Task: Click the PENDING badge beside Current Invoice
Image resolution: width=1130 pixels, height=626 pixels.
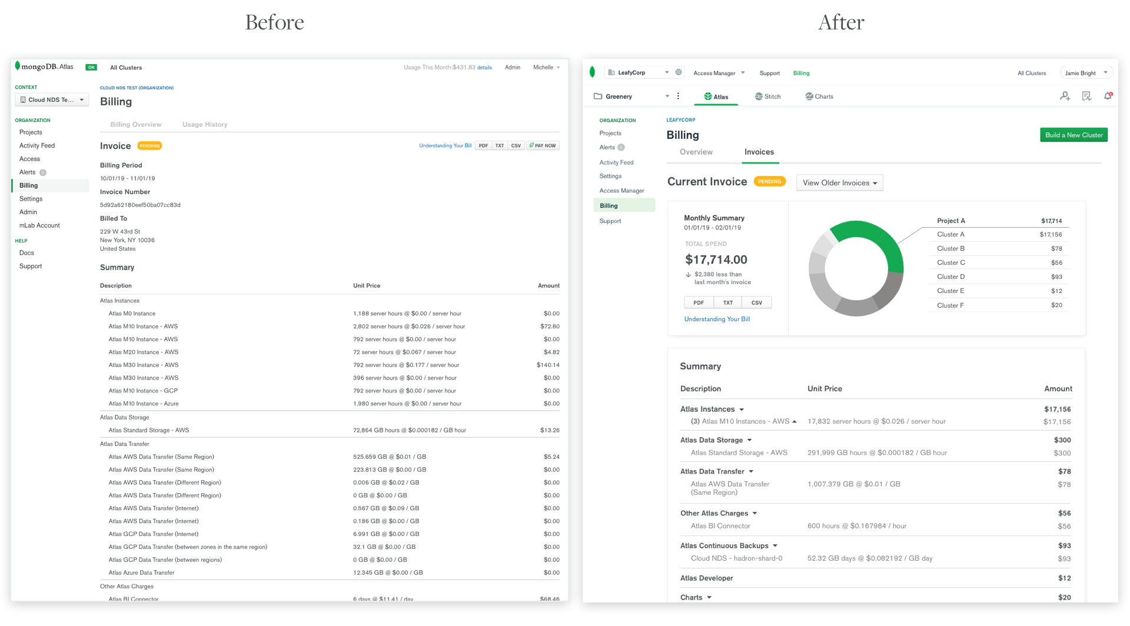Action: 769,182
